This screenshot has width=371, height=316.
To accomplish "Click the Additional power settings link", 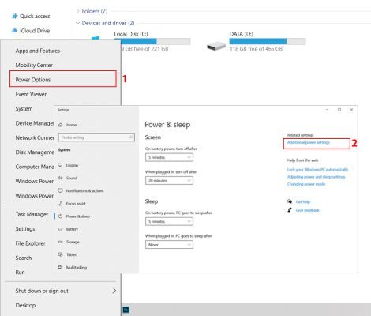I will 309,142.
